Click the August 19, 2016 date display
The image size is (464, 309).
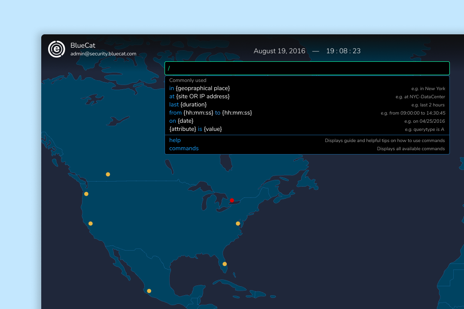click(x=279, y=51)
